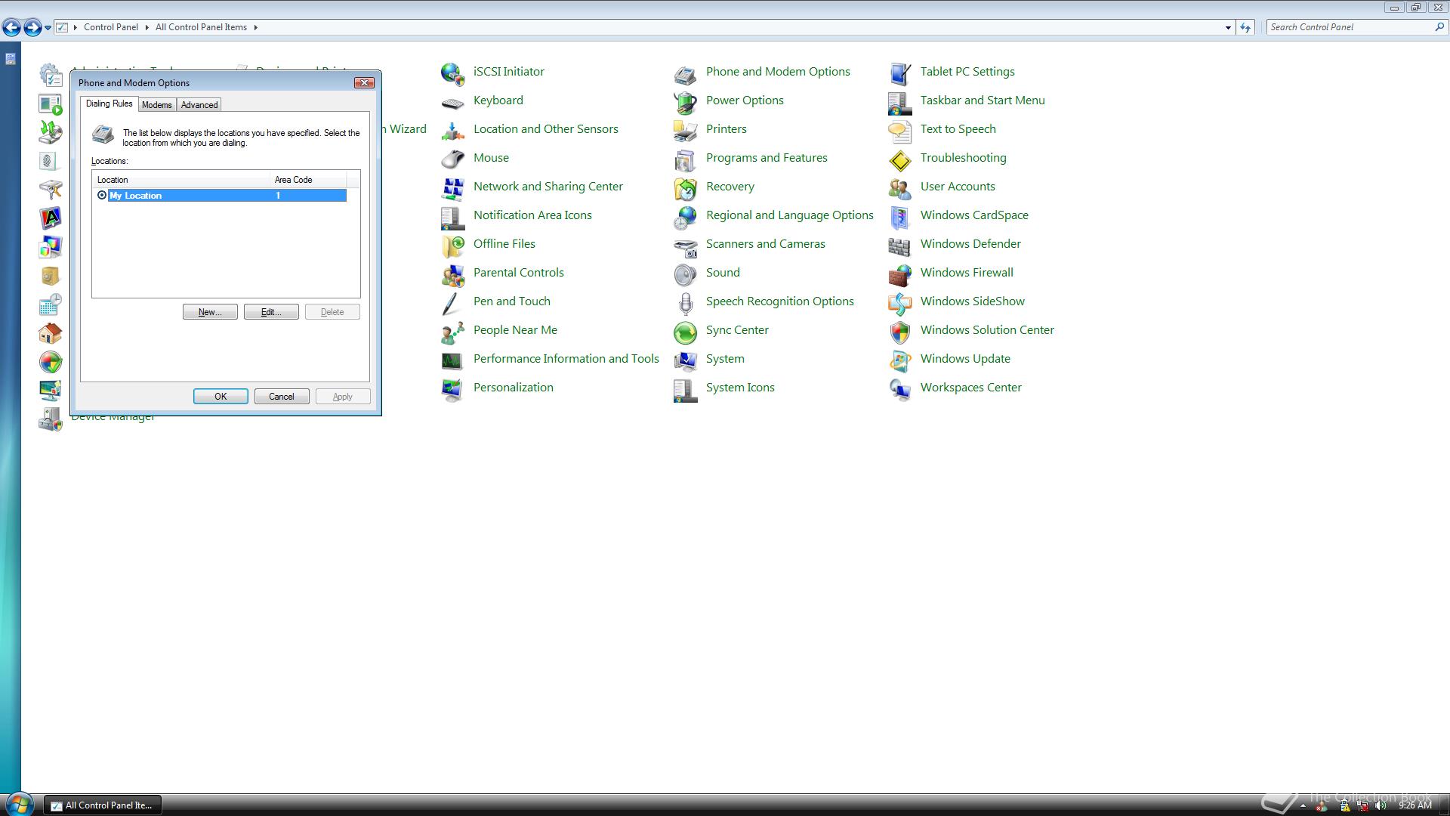1450x816 pixels.
Task: Open the recent pages dropdown arrow
Action: tap(48, 27)
